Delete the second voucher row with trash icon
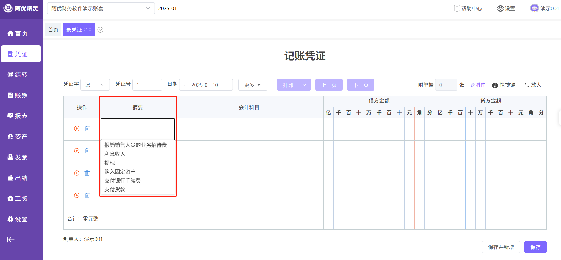Viewport: 561px width, 260px height. pyautogui.click(x=87, y=151)
